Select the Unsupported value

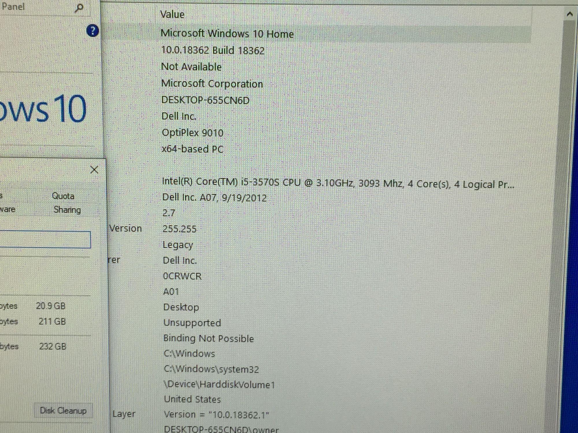click(x=192, y=323)
